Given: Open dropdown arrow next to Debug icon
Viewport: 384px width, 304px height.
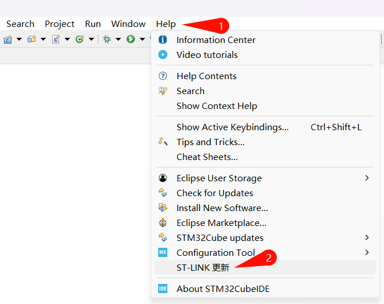Looking at the screenshot, I should tap(118, 39).
